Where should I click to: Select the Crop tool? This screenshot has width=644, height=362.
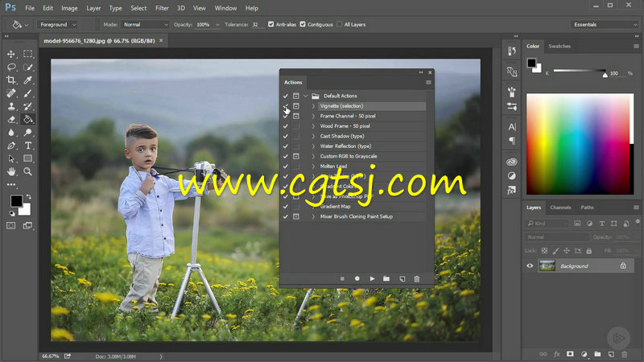11,80
